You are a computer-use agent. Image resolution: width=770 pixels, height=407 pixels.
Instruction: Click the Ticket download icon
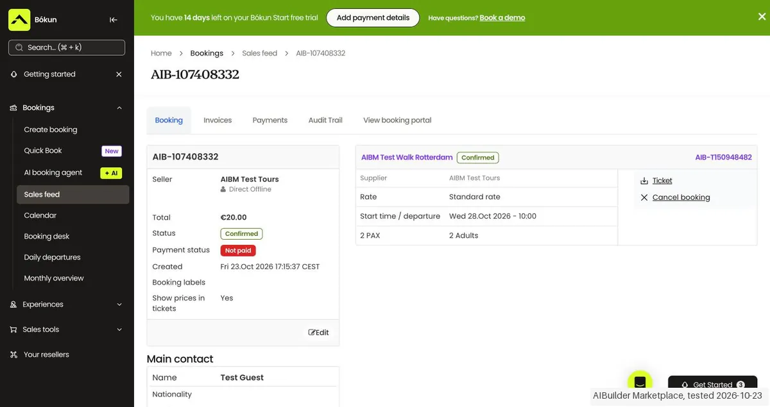(x=644, y=181)
